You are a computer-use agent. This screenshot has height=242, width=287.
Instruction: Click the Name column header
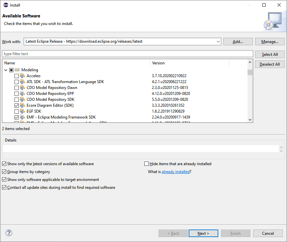[76, 63]
